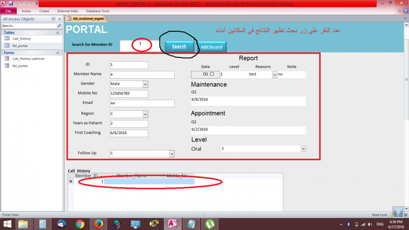Image resolution: width=409 pixels, height=230 pixels.
Task: Click the Mobile No field
Action: pos(129,93)
